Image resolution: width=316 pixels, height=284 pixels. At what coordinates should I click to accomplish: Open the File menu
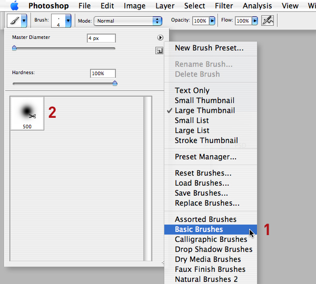point(84,6)
